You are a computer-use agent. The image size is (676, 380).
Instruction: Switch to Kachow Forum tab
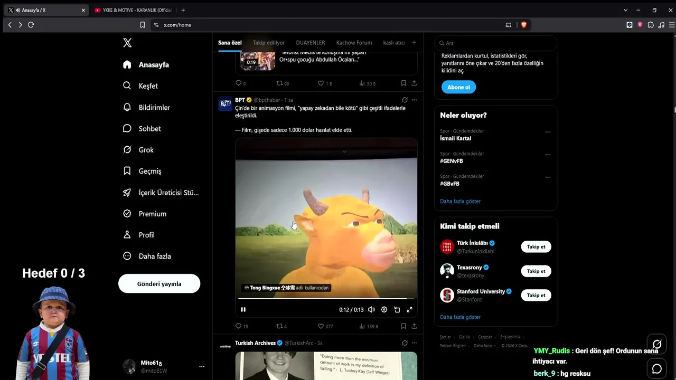[354, 43]
